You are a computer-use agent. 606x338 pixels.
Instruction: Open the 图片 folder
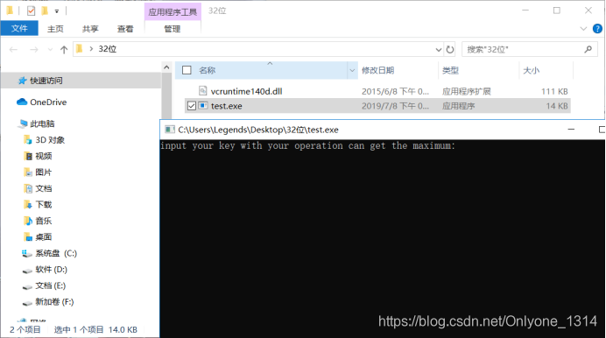point(43,173)
